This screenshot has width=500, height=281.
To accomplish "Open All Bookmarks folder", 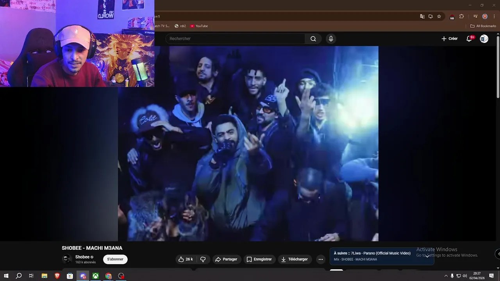I will point(483,26).
